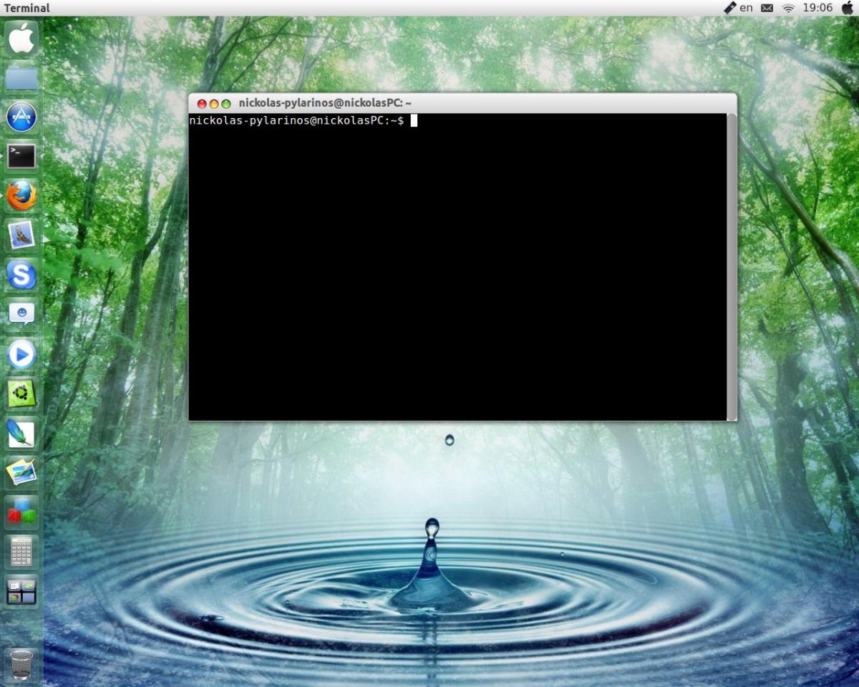Open the Mail stamp icon with eagle

[21, 235]
